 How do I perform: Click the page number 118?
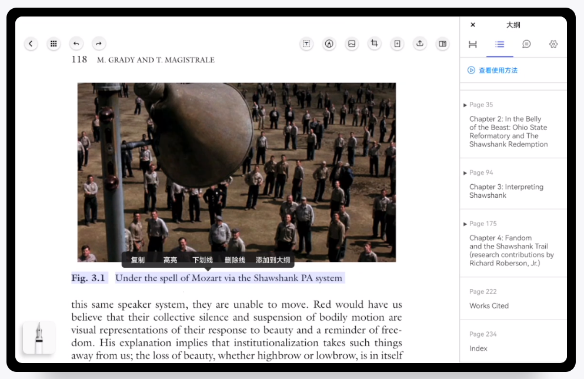[79, 59]
